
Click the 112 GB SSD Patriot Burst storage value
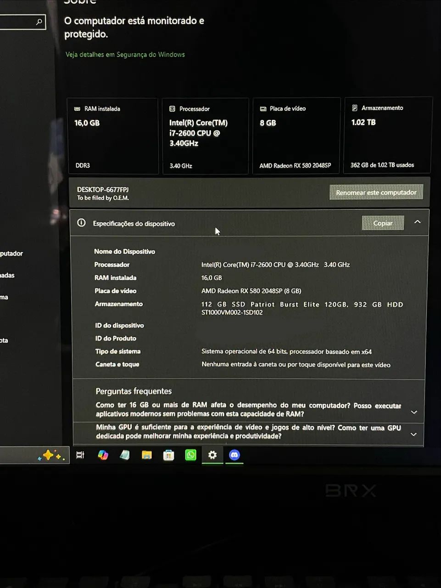pyautogui.click(x=302, y=308)
